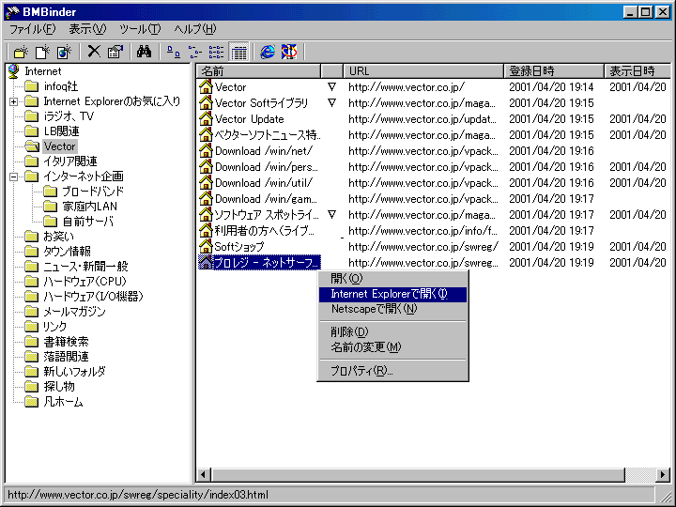The image size is (676, 507).
Task: Choose Netscapeで開く(N) from context menu
Action: 392,309
